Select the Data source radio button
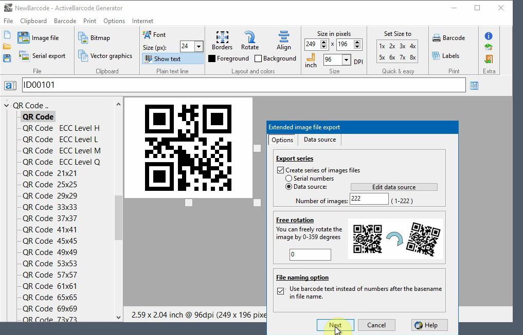This screenshot has height=335, width=523. [288, 187]
